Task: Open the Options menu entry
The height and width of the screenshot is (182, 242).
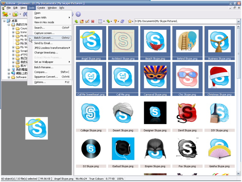Action: click(50, 82)
